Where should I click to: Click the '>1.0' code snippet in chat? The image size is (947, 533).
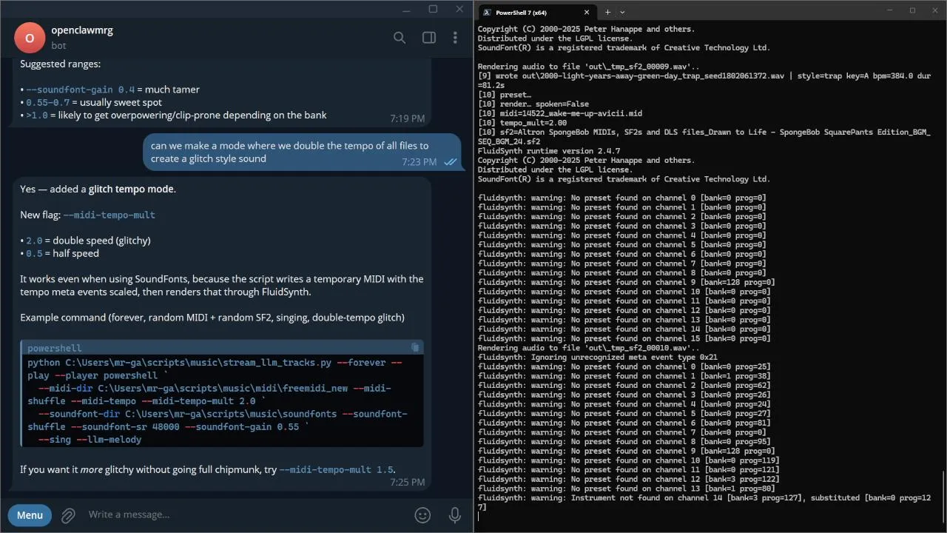(37, 115)
